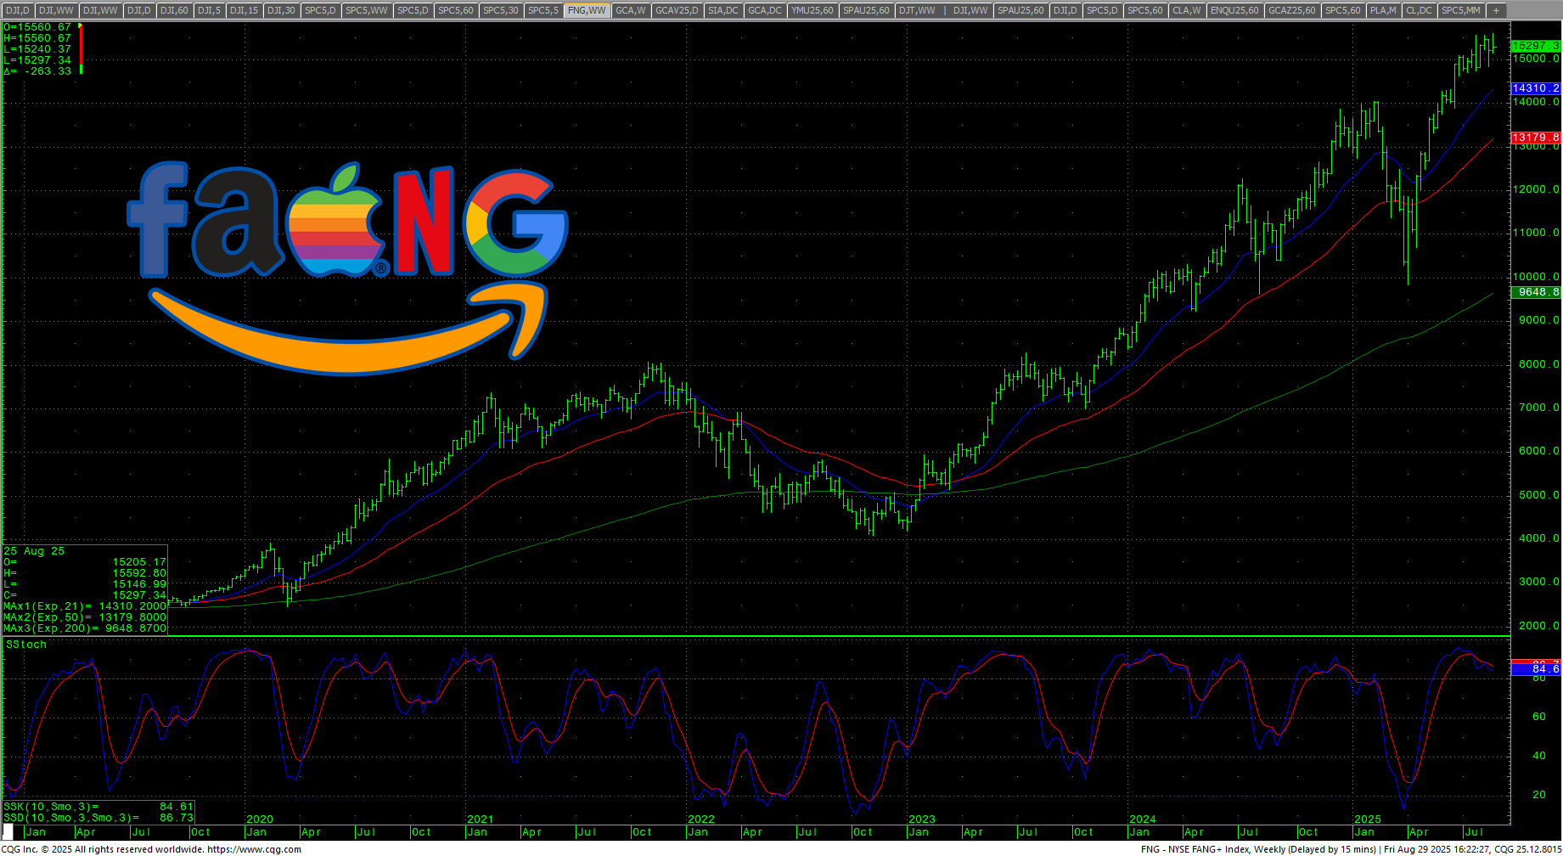Select the DJI,15 chart tab

[x=244, y=10]
